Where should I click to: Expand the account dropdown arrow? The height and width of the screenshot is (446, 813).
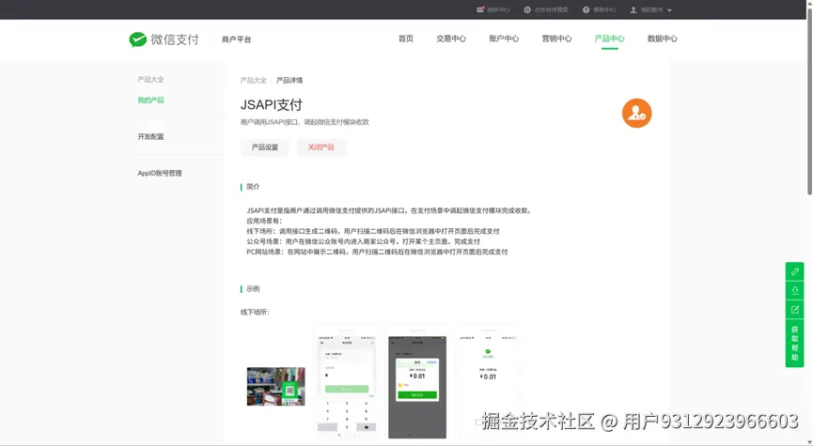[x=669, y=10]
